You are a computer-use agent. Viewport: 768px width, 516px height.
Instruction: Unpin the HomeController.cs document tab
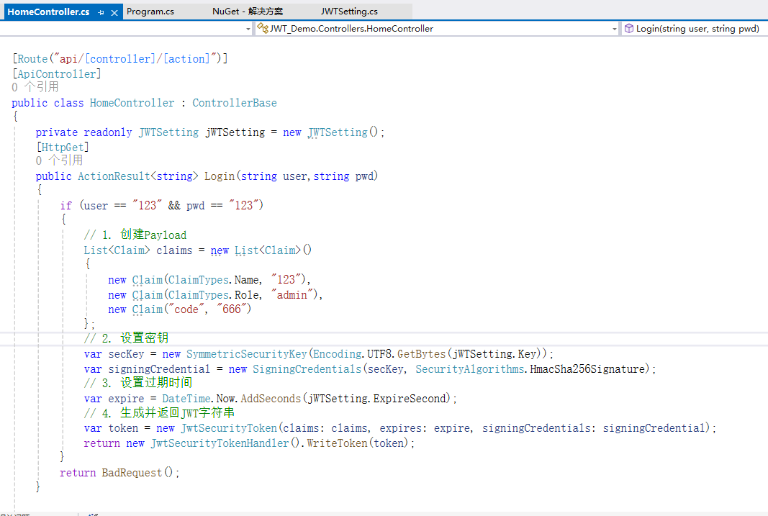(99, 12)
